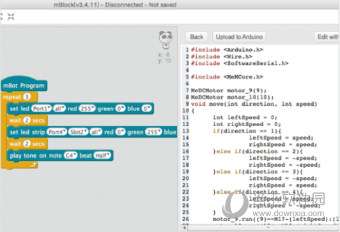Click the shrink icon in top toolbar
This screenshot has height=232, width=340.
tap(11, 17)
